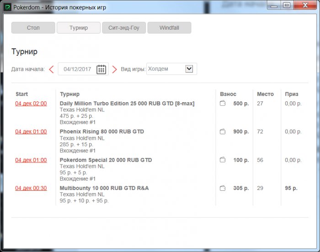Click Phoenix Rising 80 000 RUB GTD name
320x252 pixels.
[102, 132]
